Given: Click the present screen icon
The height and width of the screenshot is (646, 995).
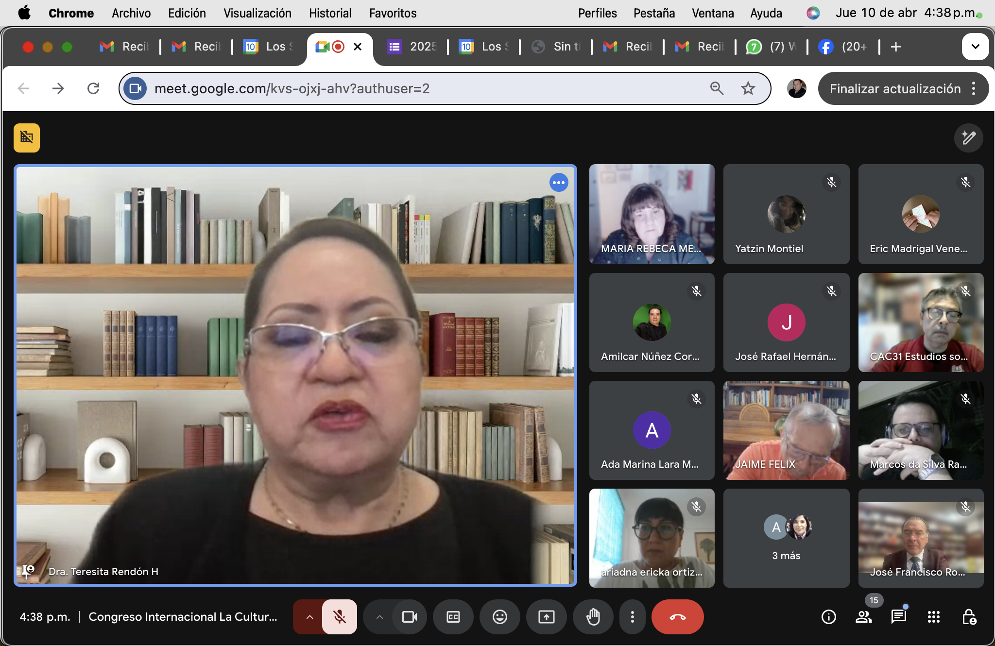Looking at the screenshot, I should (x=546, y=617).
